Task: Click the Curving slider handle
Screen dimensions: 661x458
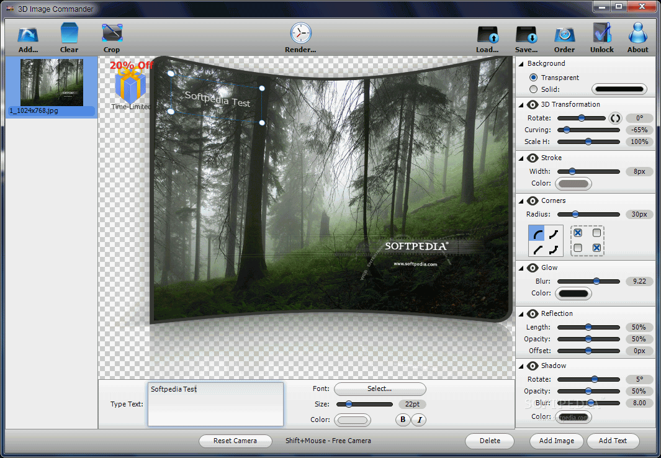Action: point(567,130)
